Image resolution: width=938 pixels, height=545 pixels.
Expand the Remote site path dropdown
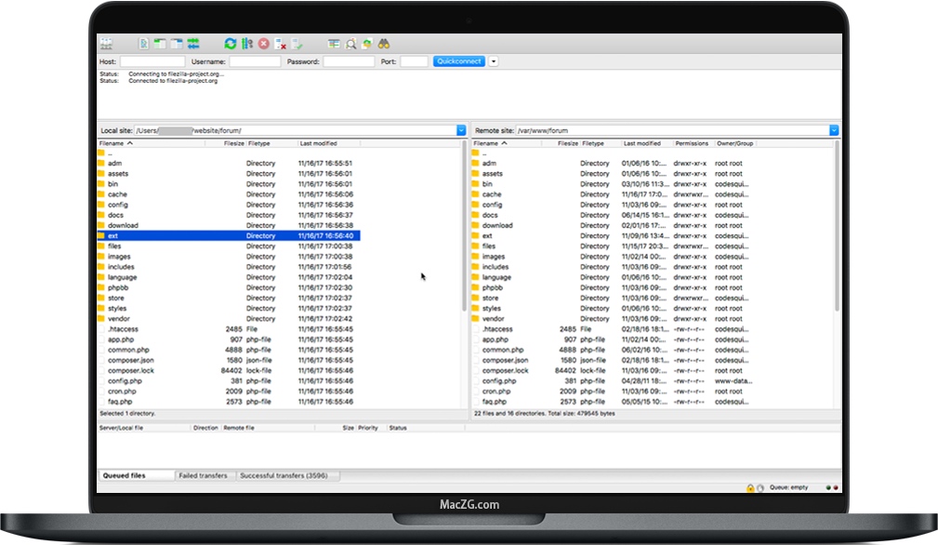834,131
